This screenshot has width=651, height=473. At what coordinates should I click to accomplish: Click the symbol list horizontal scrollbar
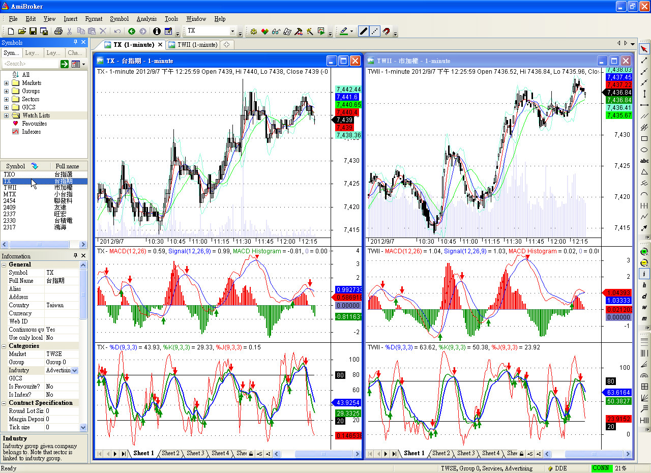click(44, 245)
